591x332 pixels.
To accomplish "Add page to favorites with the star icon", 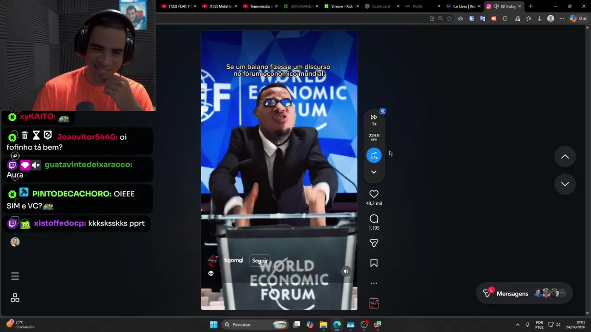I will (x=449, y=18).
